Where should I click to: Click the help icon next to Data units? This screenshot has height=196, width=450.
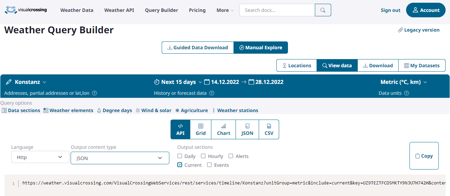point(406,93)
